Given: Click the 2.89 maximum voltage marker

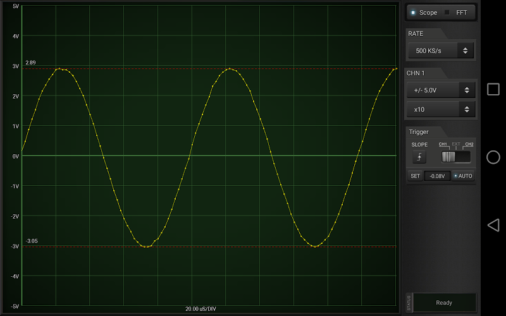Looking at the screenshot, I should point(30,63).
